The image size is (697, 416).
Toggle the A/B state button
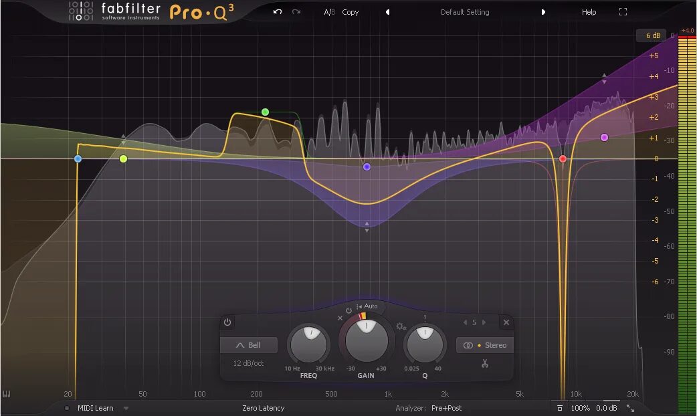coord(329,13)
